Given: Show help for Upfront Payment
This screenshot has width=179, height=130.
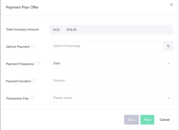Looking at the screenshot, I should (x=33, y=46).
